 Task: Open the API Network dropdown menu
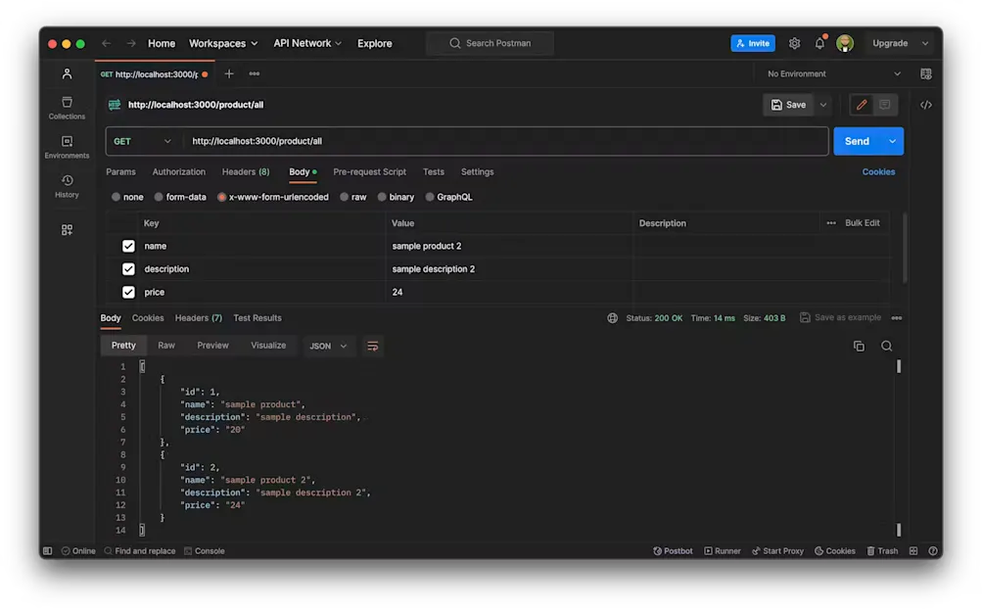307,43
